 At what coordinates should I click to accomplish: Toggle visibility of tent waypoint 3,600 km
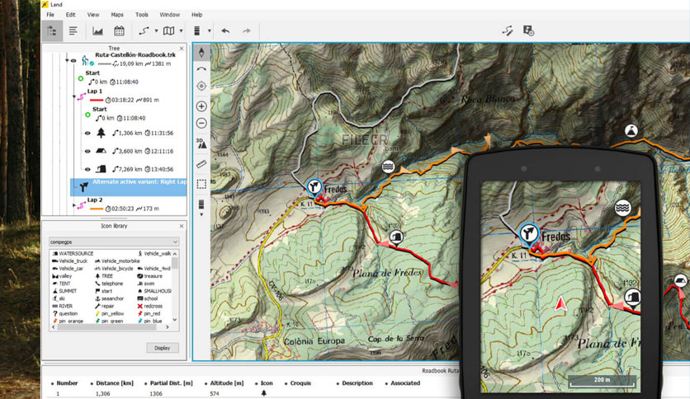(x=87, y=151)
